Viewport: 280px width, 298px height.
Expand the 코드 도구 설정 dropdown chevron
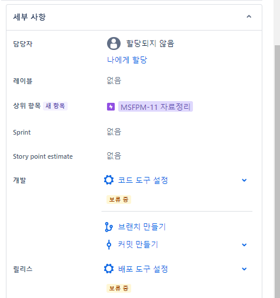click(244, 180)
